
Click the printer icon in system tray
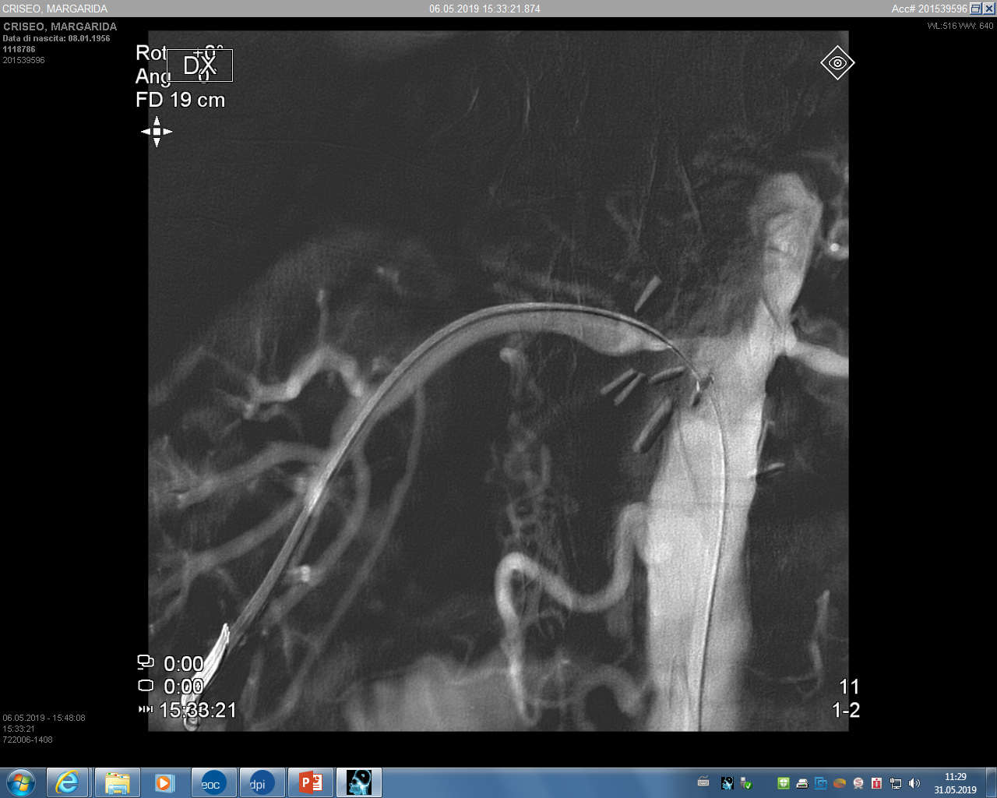[801, 783]
